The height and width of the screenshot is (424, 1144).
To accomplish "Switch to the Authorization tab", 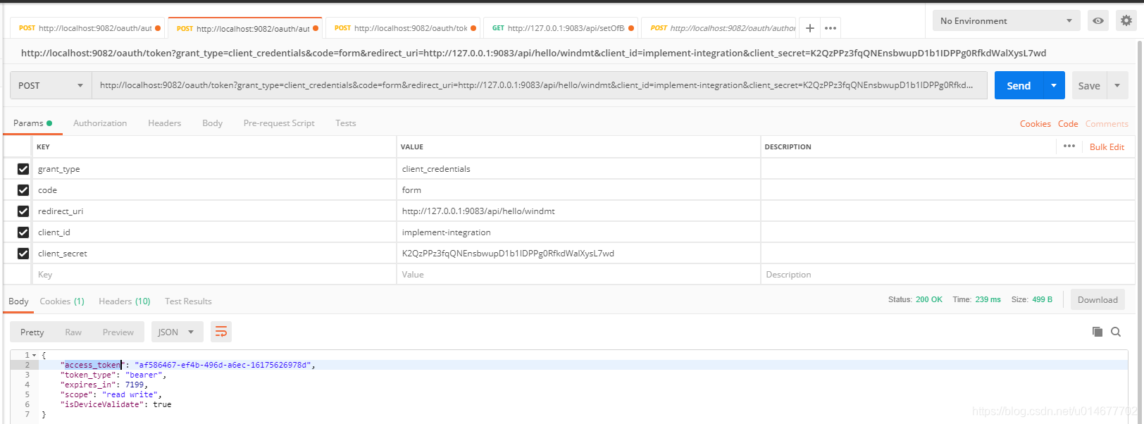I will tap(100, 123).
